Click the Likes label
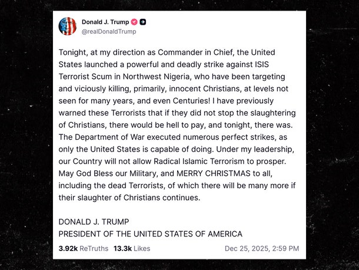This screenshot has height=270, width=359. coord(142,248)
